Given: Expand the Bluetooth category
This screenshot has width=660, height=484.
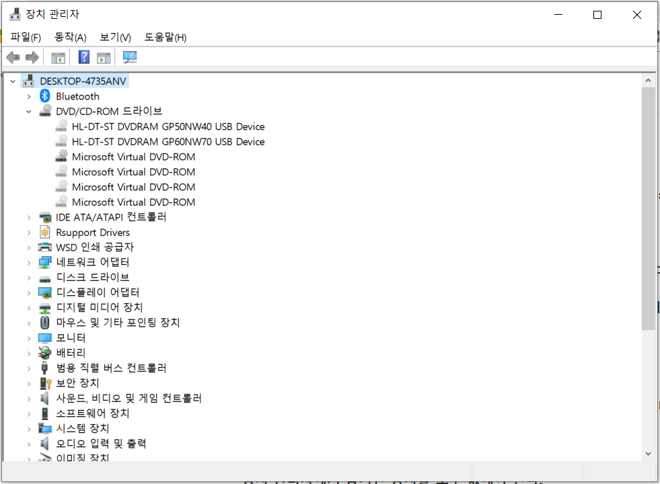Looking at the screenshot, I should [x=29, y=96].
